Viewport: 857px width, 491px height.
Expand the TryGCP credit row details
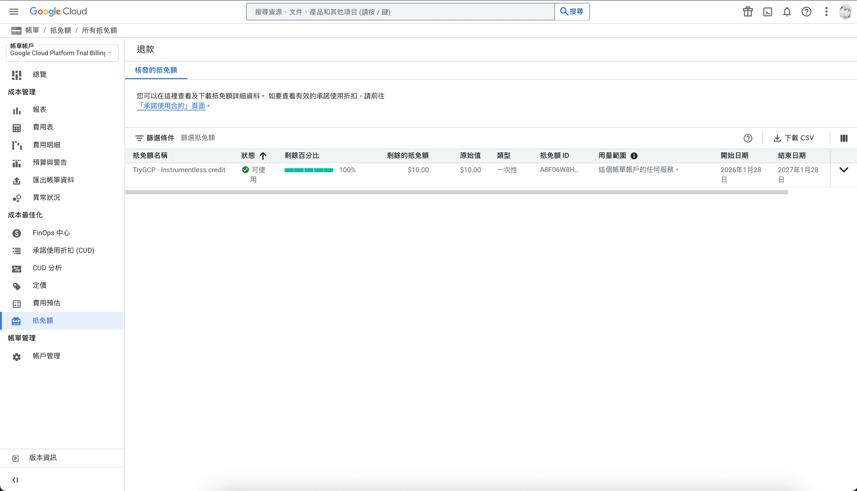[843, 170]
